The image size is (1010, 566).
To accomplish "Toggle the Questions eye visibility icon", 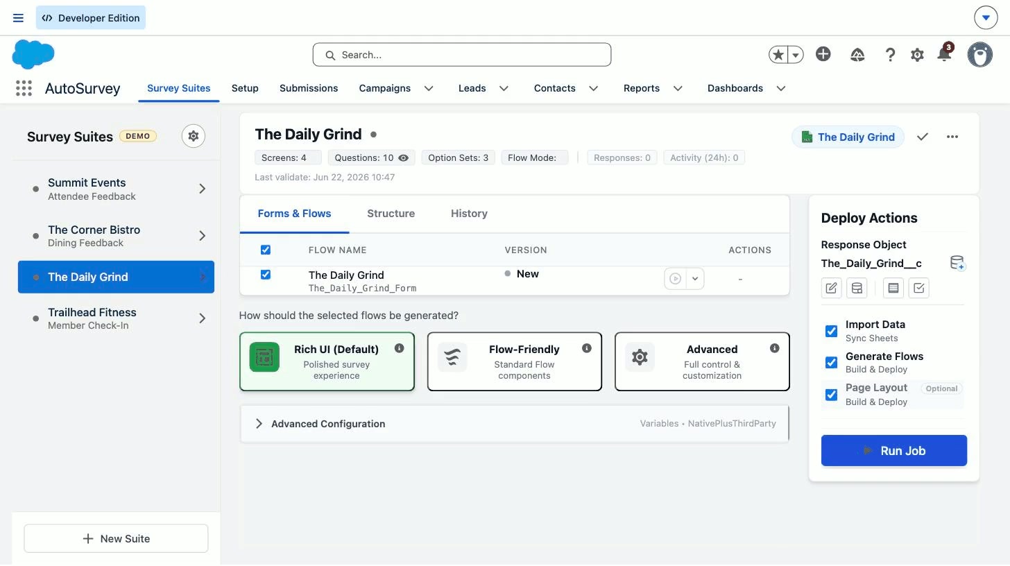I will tap(404, 157).
